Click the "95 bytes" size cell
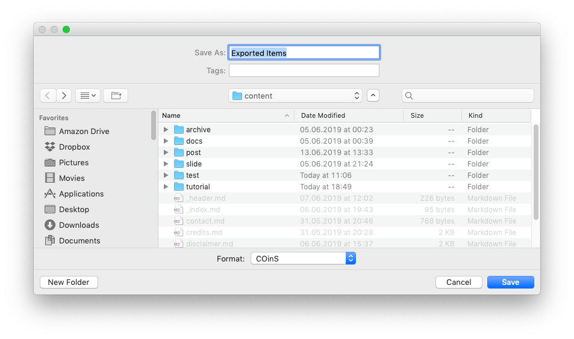 [x=439, y=210]
